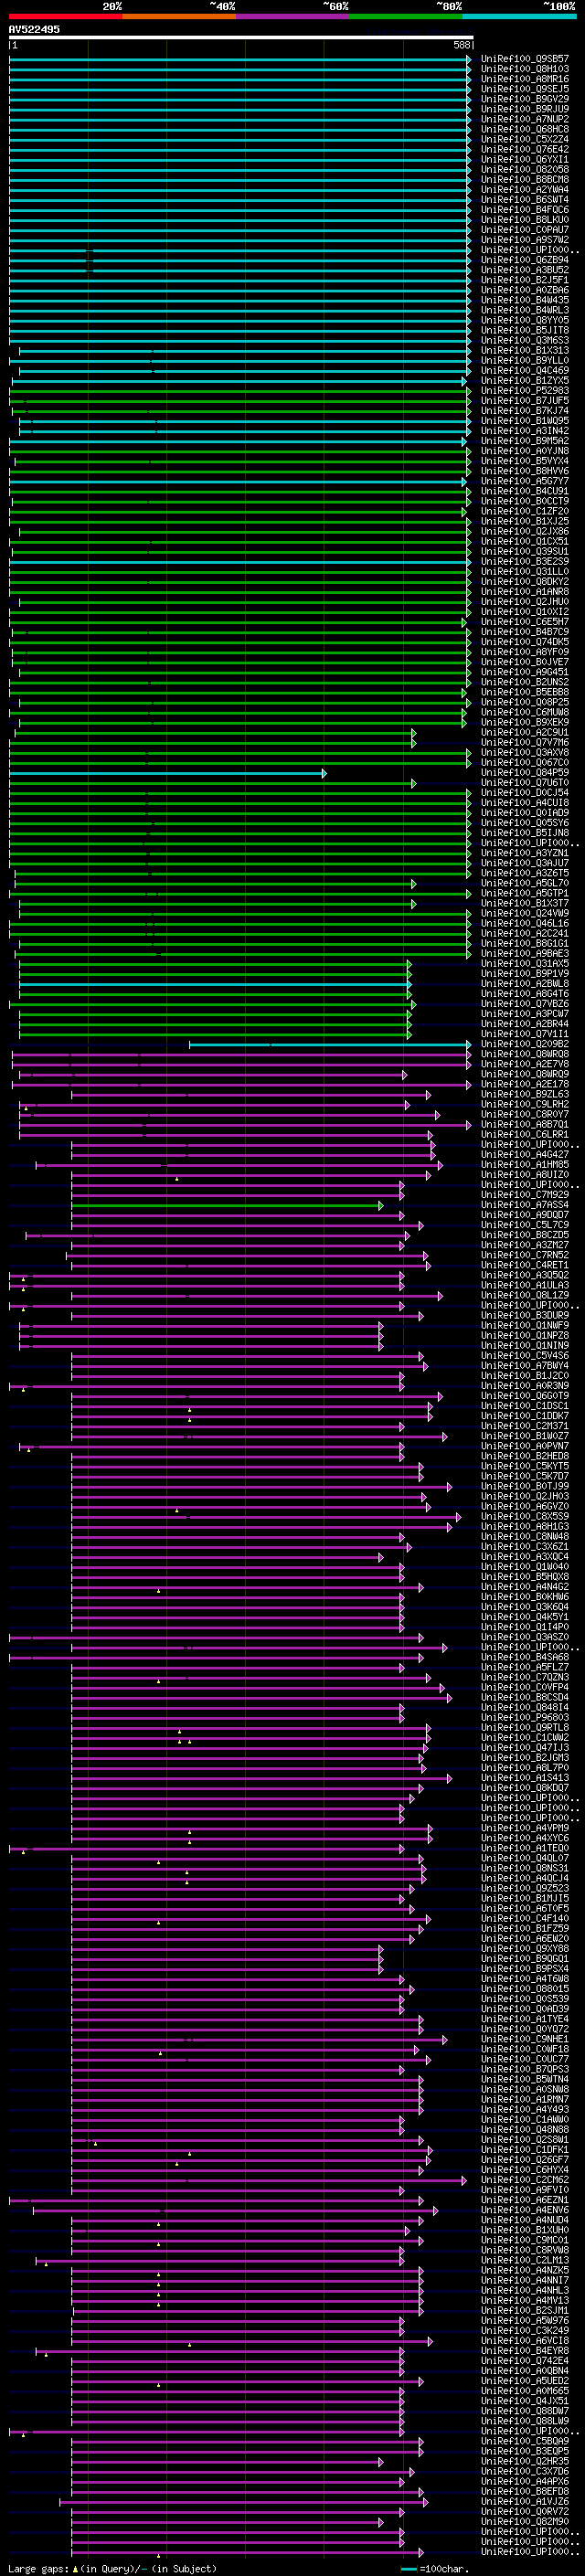
Task: Click hit label UniRef100_B3E2S9
Action: [525, 561]
